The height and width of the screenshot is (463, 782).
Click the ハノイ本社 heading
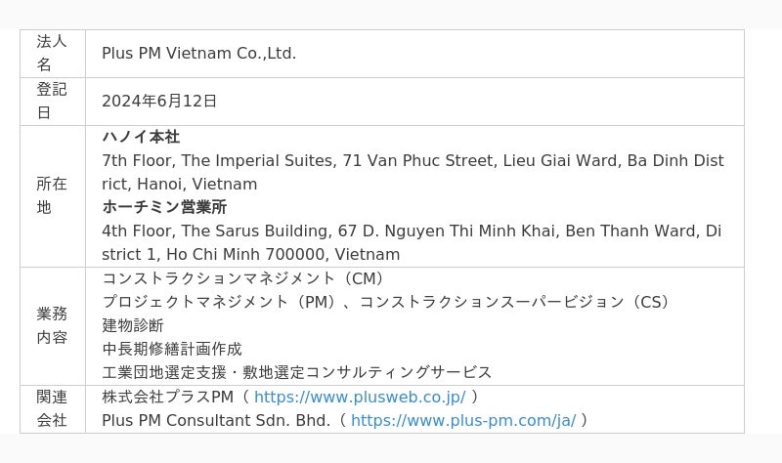[x=141, y=137]
